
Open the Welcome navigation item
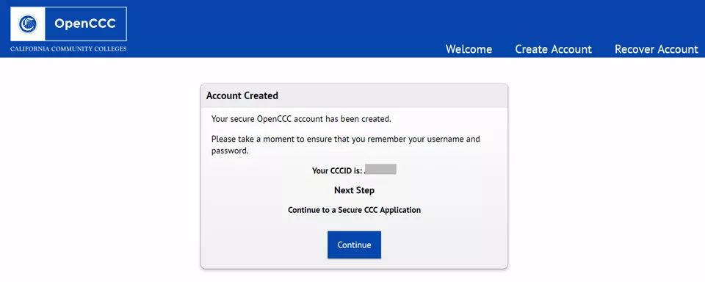pyautogui.click(x=469, y=49)
